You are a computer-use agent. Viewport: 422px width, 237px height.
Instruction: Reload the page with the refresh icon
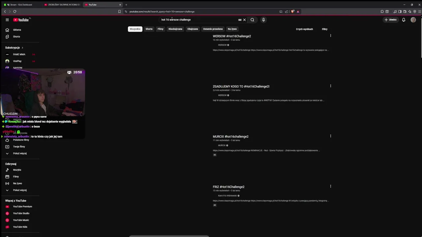click(15, 12)
